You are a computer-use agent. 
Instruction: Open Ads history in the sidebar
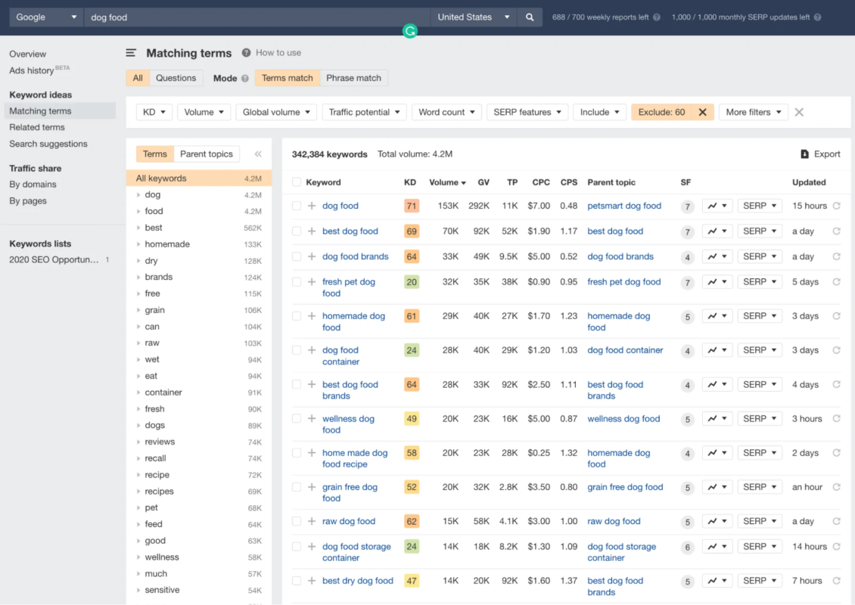32,71
